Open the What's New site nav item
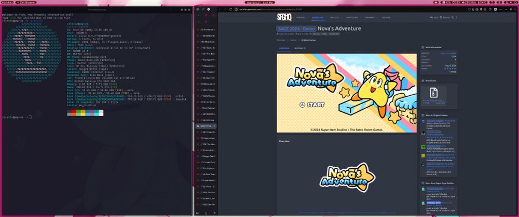Viewport: 519px width, 217px height. pos(352,18)
